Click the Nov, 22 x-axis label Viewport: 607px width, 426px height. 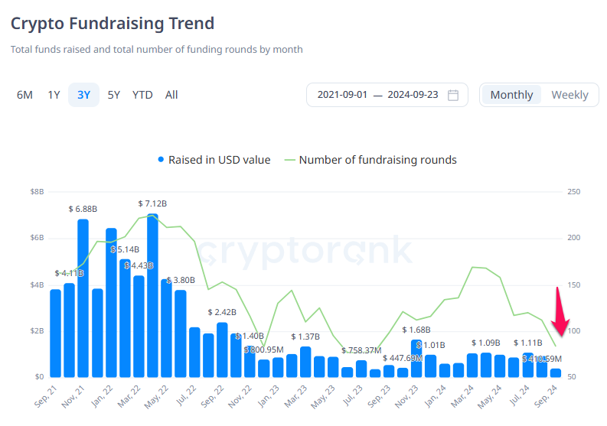(240, 397)
